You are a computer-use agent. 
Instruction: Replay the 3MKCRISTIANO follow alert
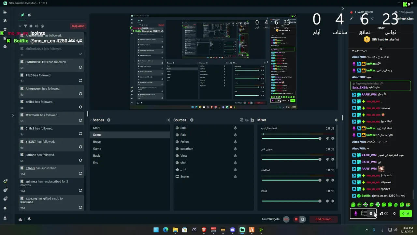[80, 67]
